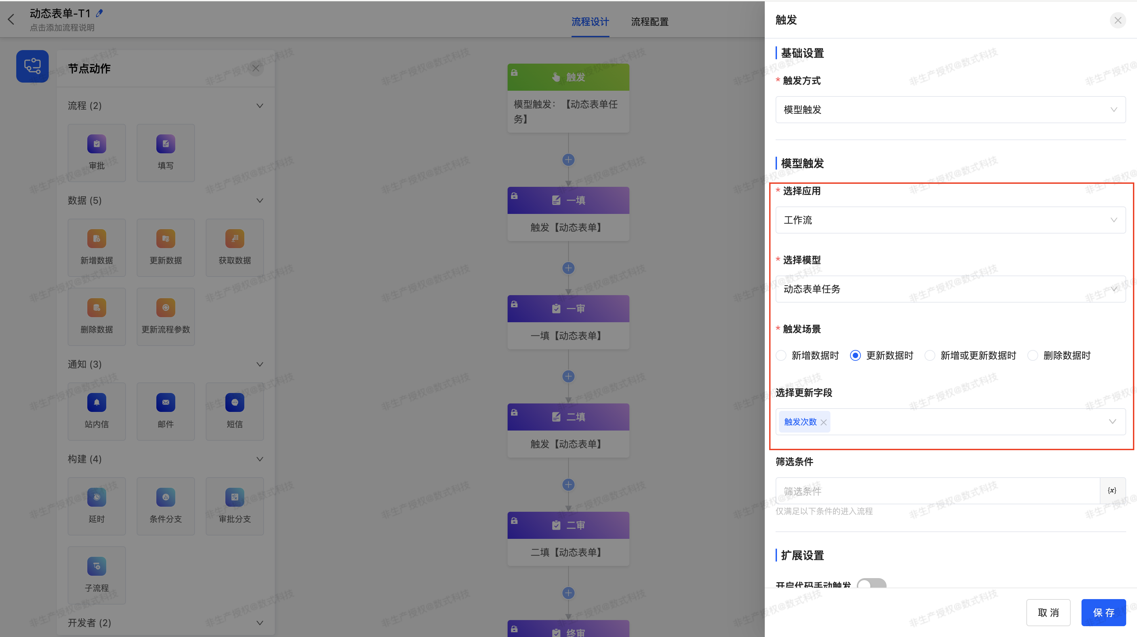This screenshot has height=637, width=1137.
Task: Click the 删除数据 node icon
Action: coord(97,308)
